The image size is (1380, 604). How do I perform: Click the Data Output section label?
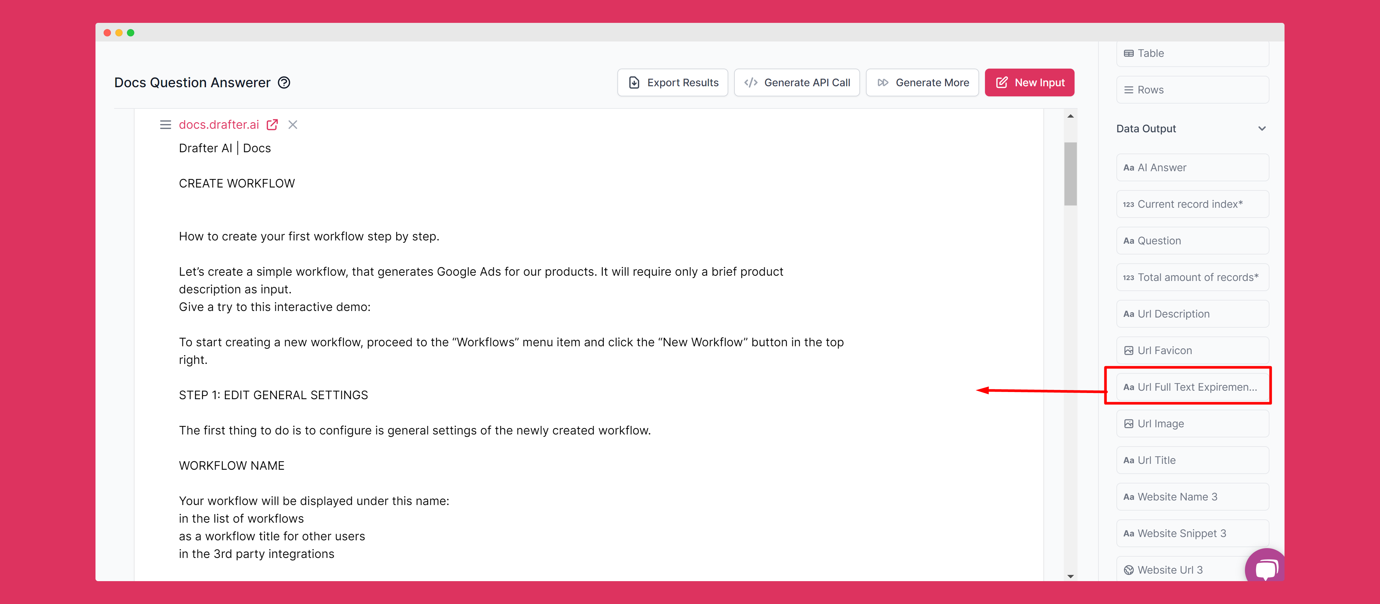pyautogui.click(x=1146, y=128)
